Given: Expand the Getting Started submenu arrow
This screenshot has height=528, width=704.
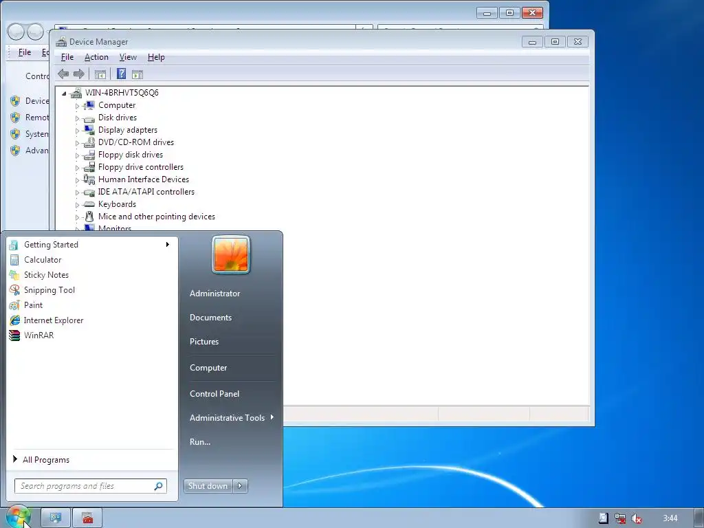Looking at the screenshot, I should click(168, 244).
